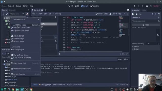Open the Help menu

point(31,6)
